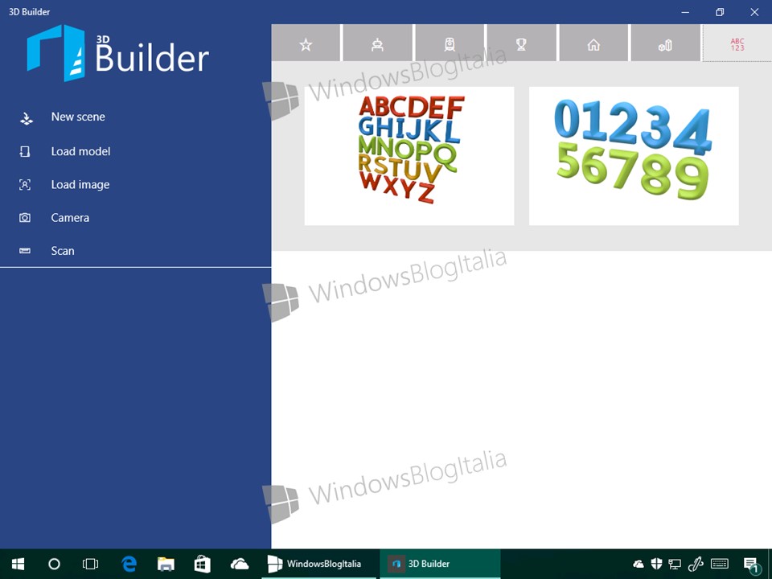Minimize the 3D Builder window
The image size is (772, 579).
pos(685,12)
